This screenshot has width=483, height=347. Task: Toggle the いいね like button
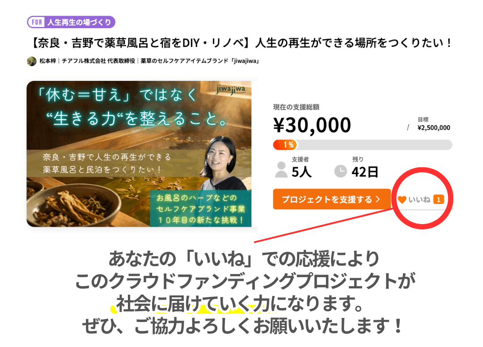coord(421,199)
